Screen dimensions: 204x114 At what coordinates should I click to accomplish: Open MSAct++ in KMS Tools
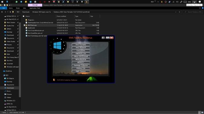point(81,62)
